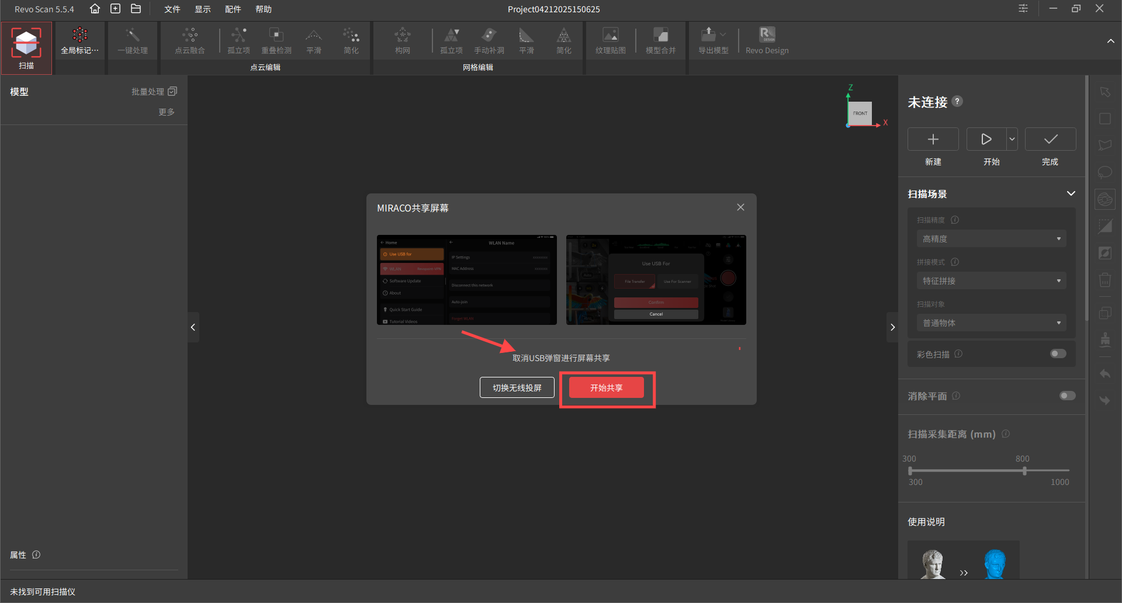1122x603 pixels.
Task: Open settings sliders icon in title bar
Action: click(x=1023, y=9)
